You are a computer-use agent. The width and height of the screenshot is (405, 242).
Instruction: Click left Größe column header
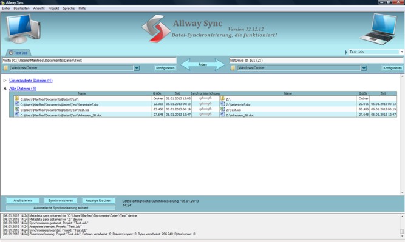click(157, 93)
